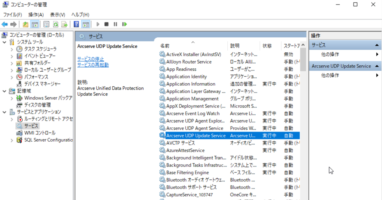Select the Arcserve UDP Agent Service row

pos(229,128)
